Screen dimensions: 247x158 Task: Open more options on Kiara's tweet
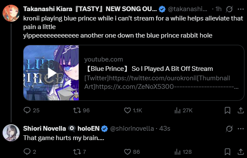[x=241, y=9]
